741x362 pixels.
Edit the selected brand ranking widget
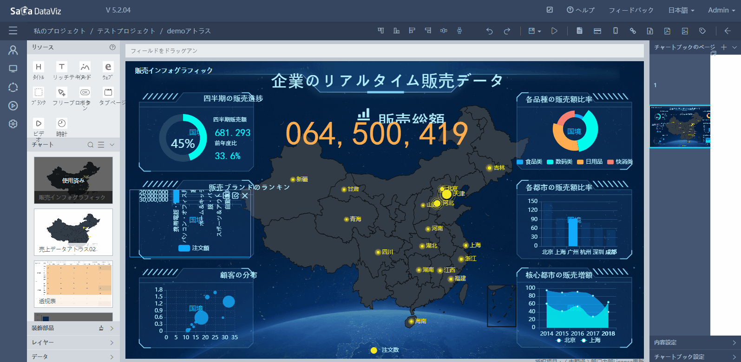(x=236, y=196)
